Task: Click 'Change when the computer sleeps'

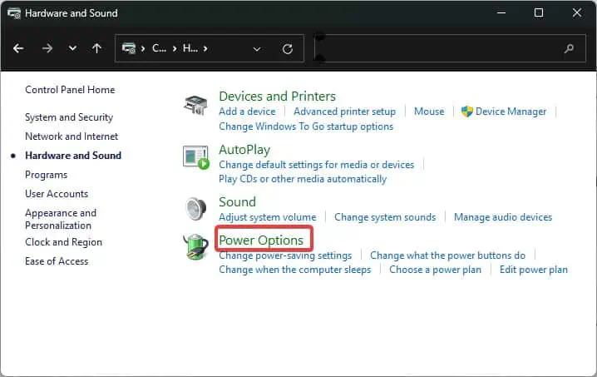Action: [x=294, y=270]
